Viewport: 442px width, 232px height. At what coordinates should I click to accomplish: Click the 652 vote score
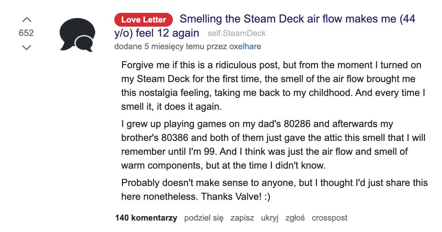coord(26,33)
